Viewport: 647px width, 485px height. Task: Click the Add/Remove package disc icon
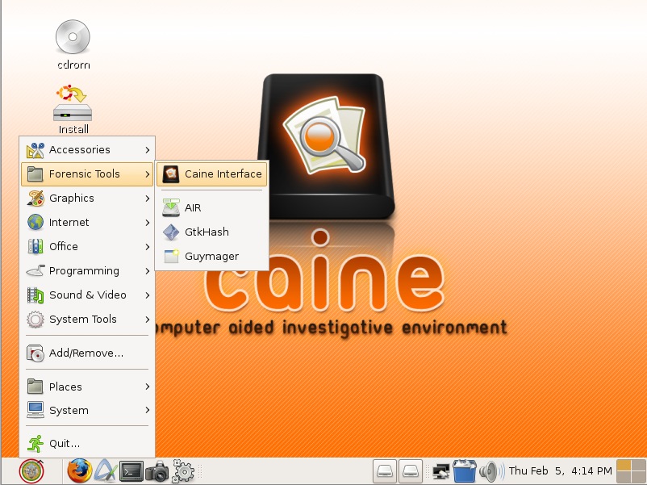pos(35,353)
